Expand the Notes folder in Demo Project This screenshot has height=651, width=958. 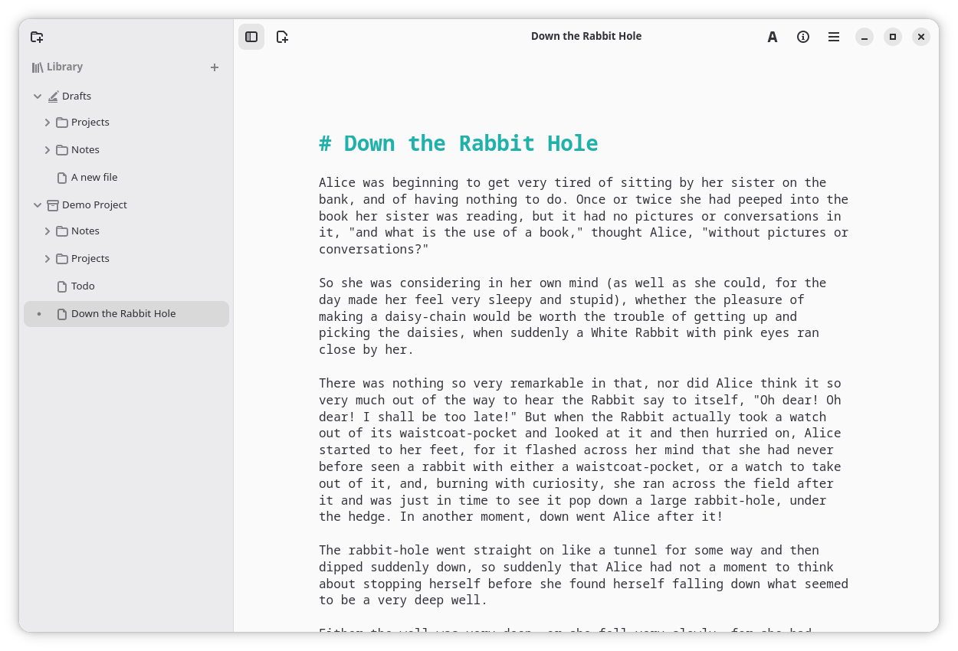tap(48, 231)
